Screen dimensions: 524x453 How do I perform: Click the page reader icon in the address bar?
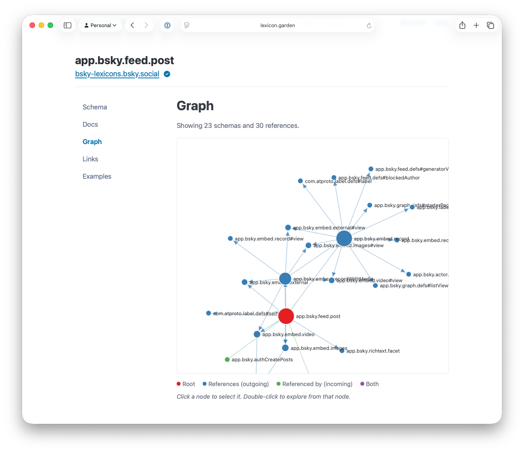[x=187, y=26]
